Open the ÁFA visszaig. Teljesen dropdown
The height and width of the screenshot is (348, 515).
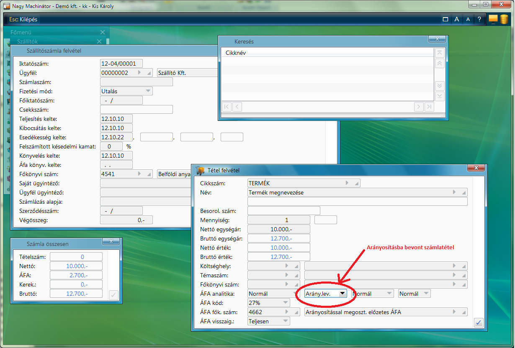point(286,321)
